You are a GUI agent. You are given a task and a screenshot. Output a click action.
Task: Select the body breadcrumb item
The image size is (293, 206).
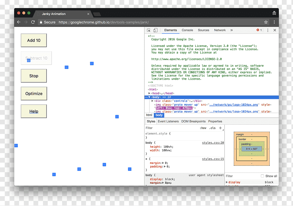[x=159, y=115]
